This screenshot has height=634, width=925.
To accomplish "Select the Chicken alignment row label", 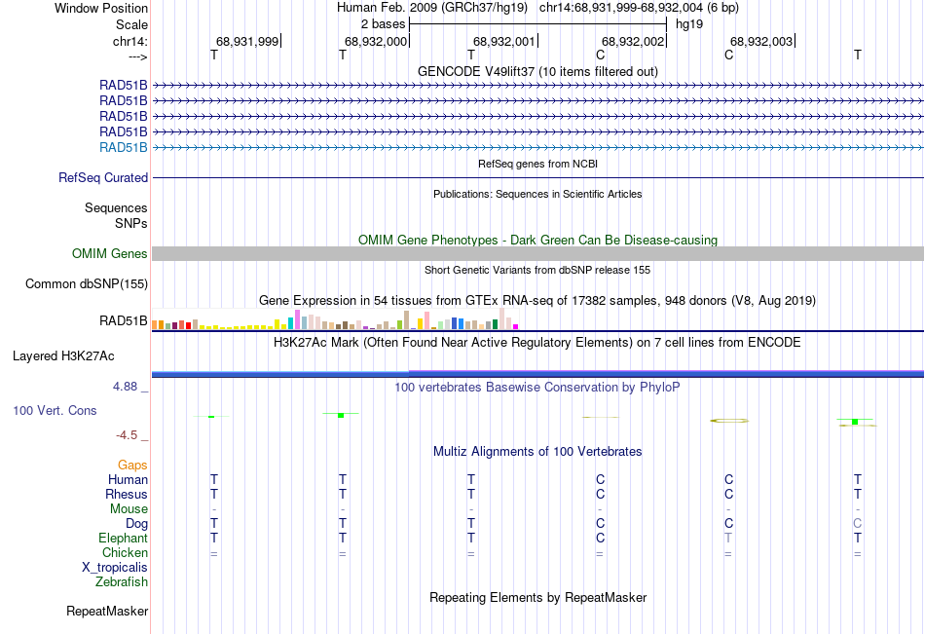I will point(125,553).
